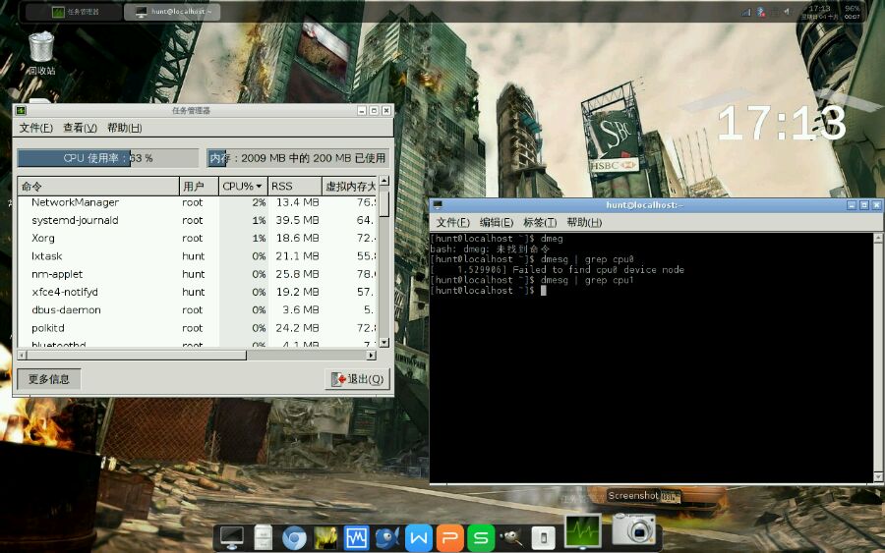
Task: Switch to the task manager taskbar button
Action: pos(75,11)
